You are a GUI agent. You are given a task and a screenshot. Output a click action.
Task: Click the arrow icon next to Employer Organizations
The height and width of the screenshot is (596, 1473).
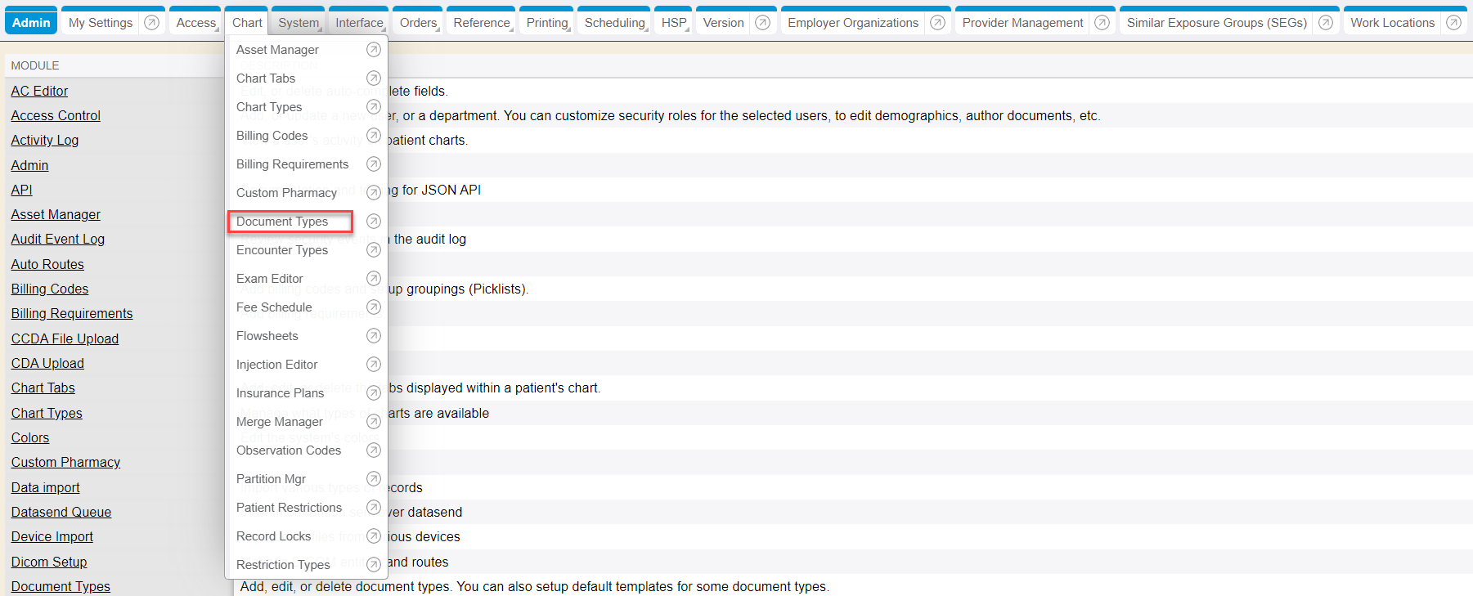(x=937, y=23)
